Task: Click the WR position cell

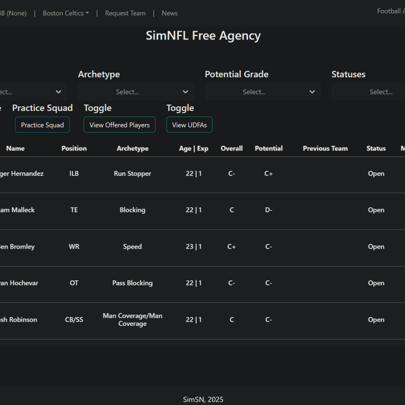Action: click(74, 247)
